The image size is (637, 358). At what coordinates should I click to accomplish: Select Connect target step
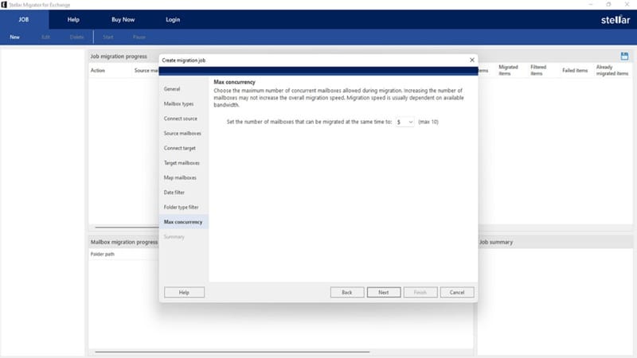coord(184,148)
